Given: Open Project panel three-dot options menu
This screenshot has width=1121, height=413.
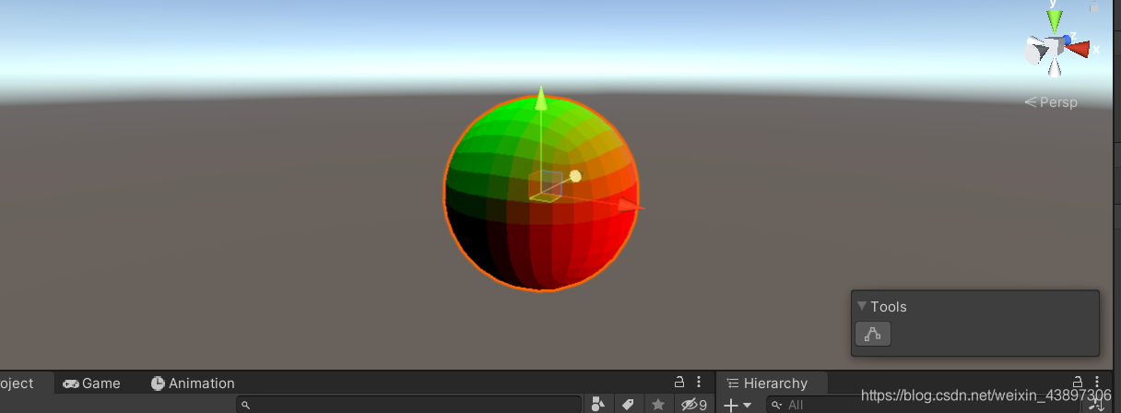Looking at the screenshot, I should click(700, 382).
